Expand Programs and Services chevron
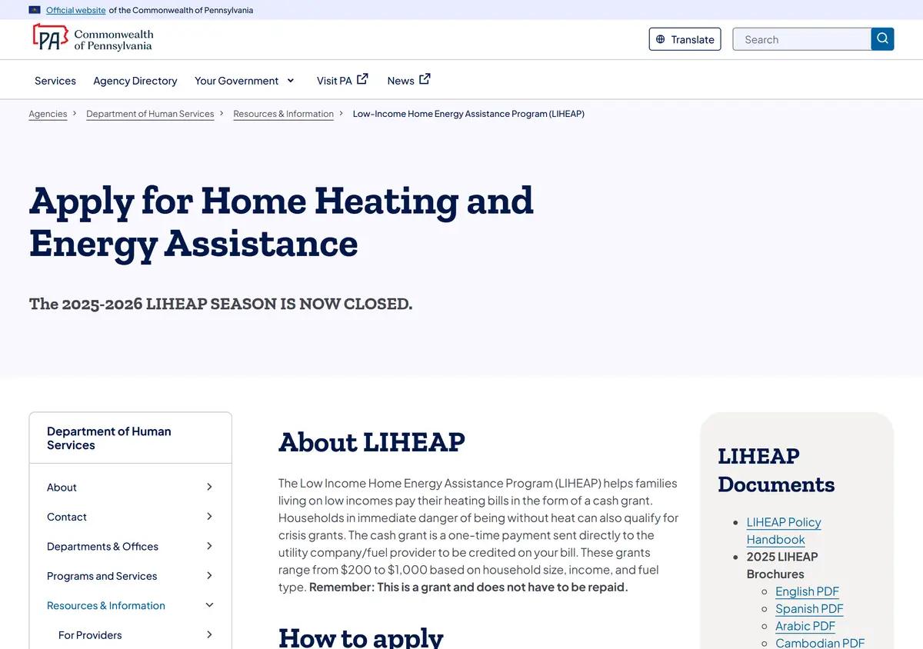This screenshot has height=649, width=923. pos(209,576)
